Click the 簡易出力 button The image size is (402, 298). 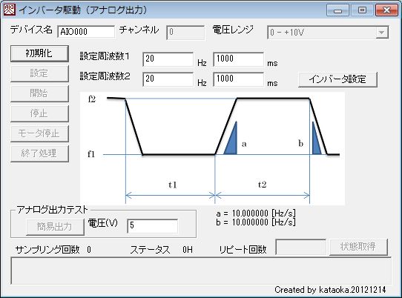point(55,227)
